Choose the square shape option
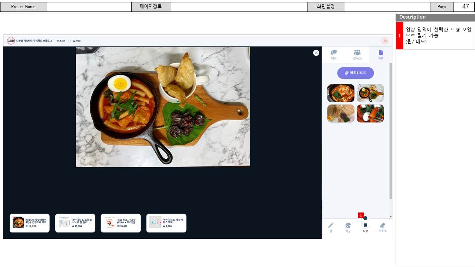475x267 pixels. click(365, 225)
